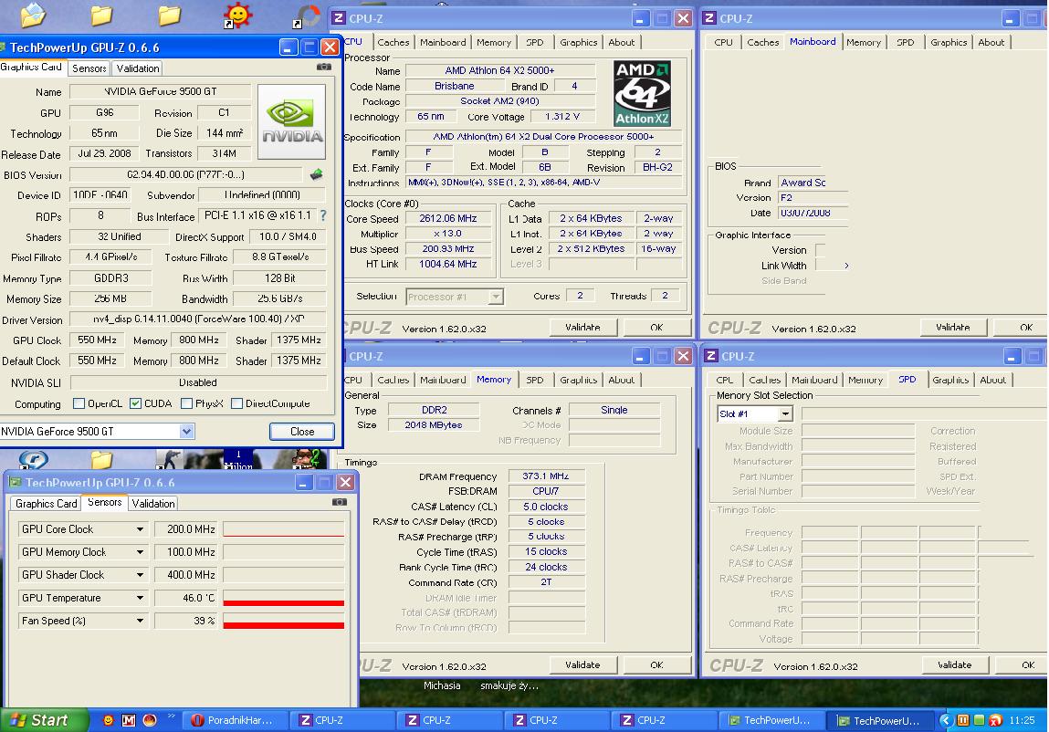Enable the OpenCL checkbox

79,403
